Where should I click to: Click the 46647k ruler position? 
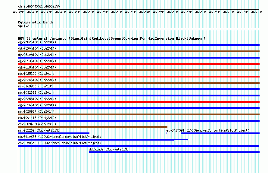click(46, 12)
